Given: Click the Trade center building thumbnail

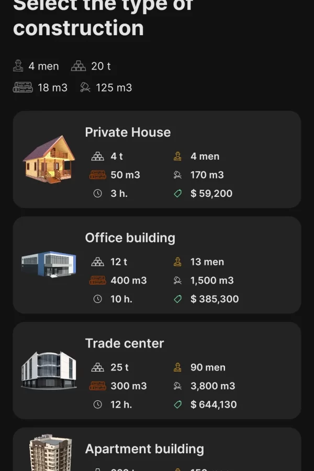Looking at the screenshot, I should [x=49, y=371].
